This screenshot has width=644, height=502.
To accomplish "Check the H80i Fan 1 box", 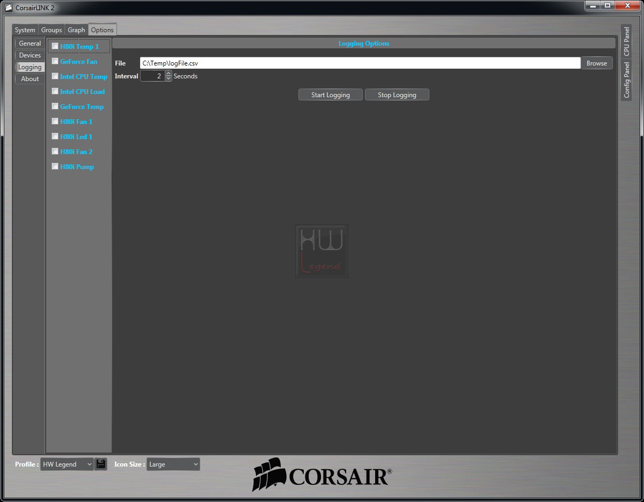I will pyautogui.click(x=55, y=121).
